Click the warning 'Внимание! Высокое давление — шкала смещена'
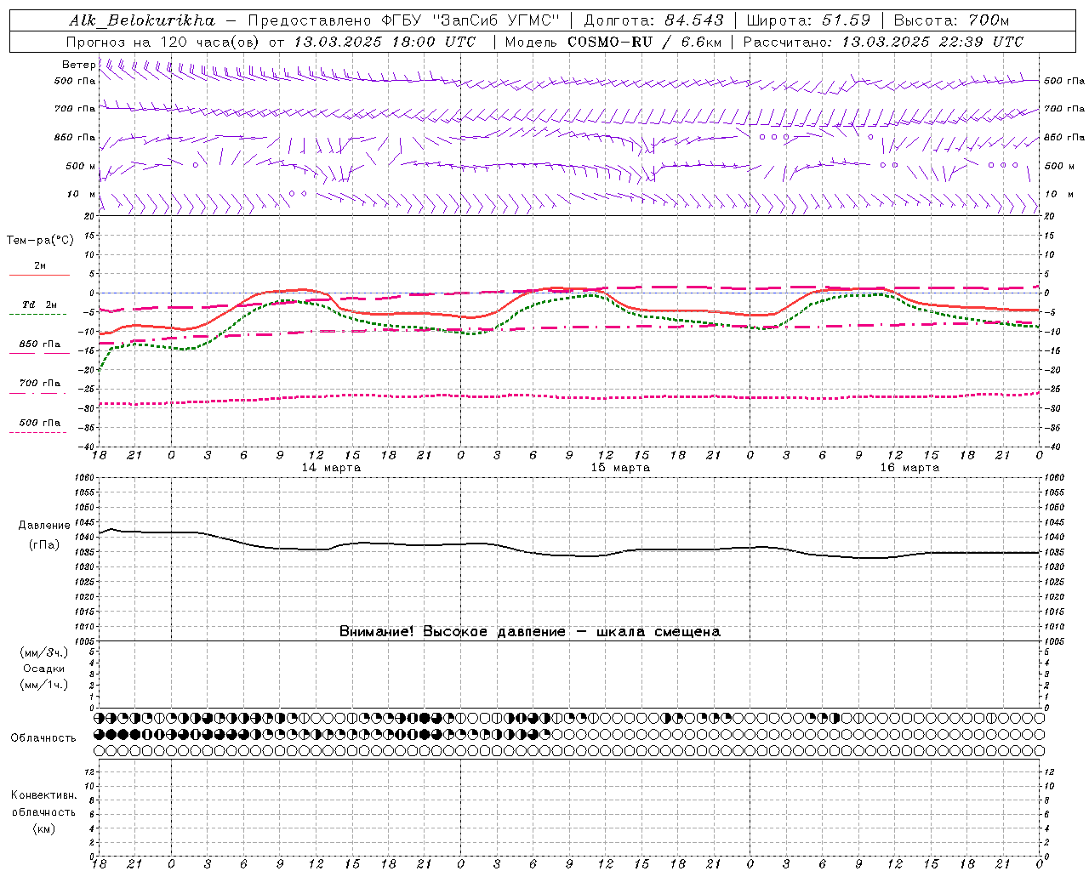 pos(529,631)
